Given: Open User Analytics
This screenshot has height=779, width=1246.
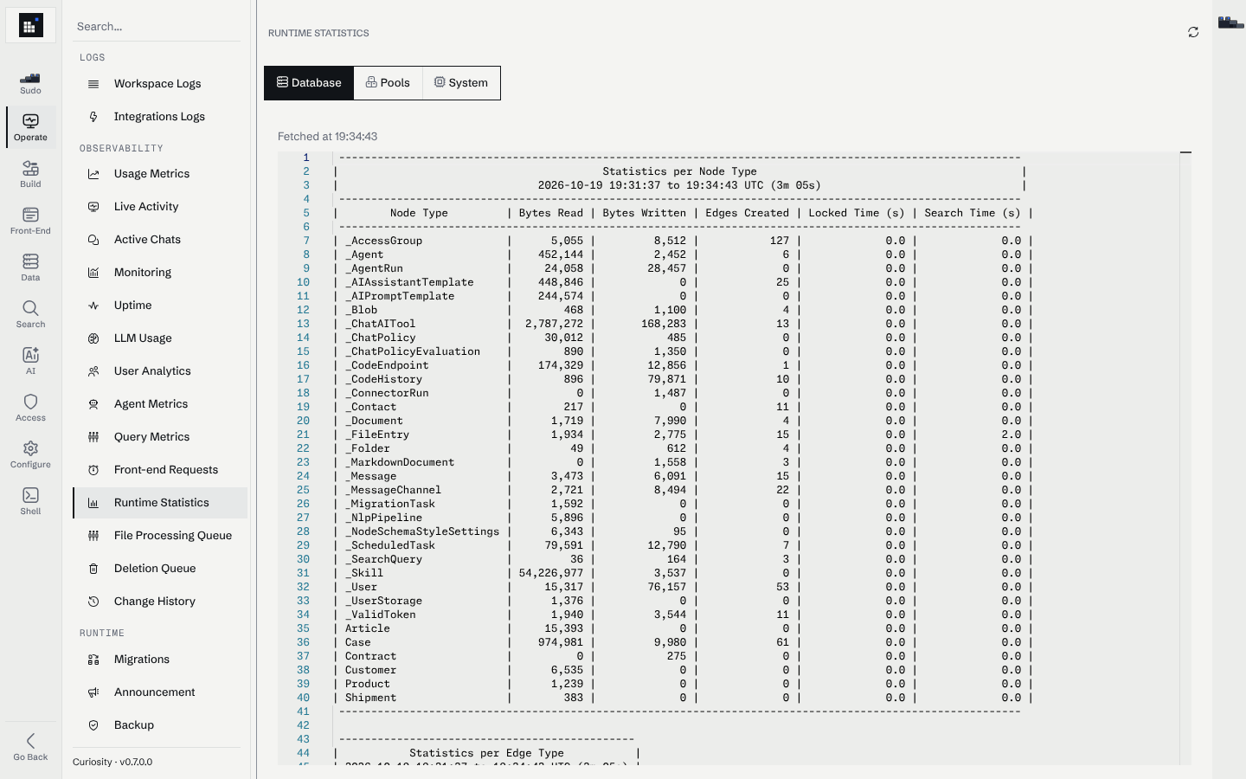Looking at the screenshot, I should [160, 371].
